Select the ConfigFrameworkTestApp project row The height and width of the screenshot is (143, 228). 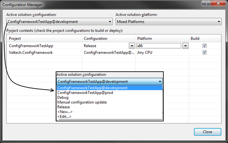pos(32,46)
